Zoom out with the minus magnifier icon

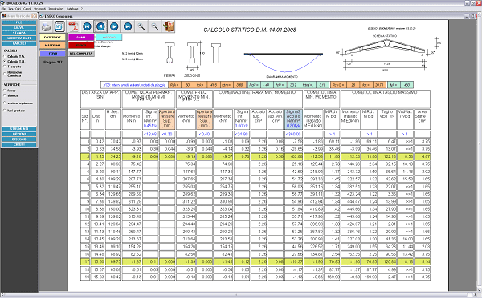coord(154,26)
